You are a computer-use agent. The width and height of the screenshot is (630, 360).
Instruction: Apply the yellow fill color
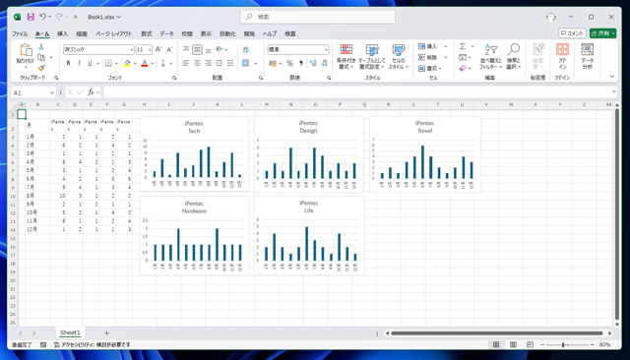pyautogui.click(x=127, y=63)
